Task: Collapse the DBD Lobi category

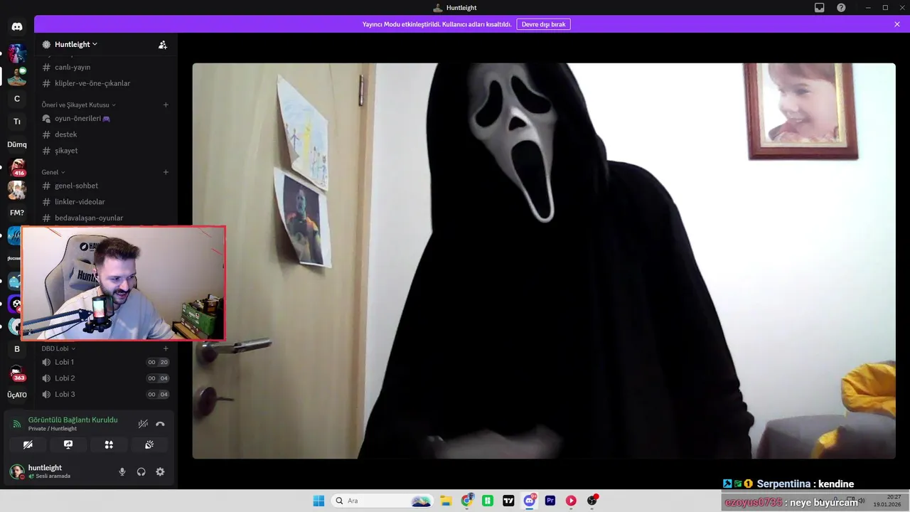Action: [x=58, y=348]
